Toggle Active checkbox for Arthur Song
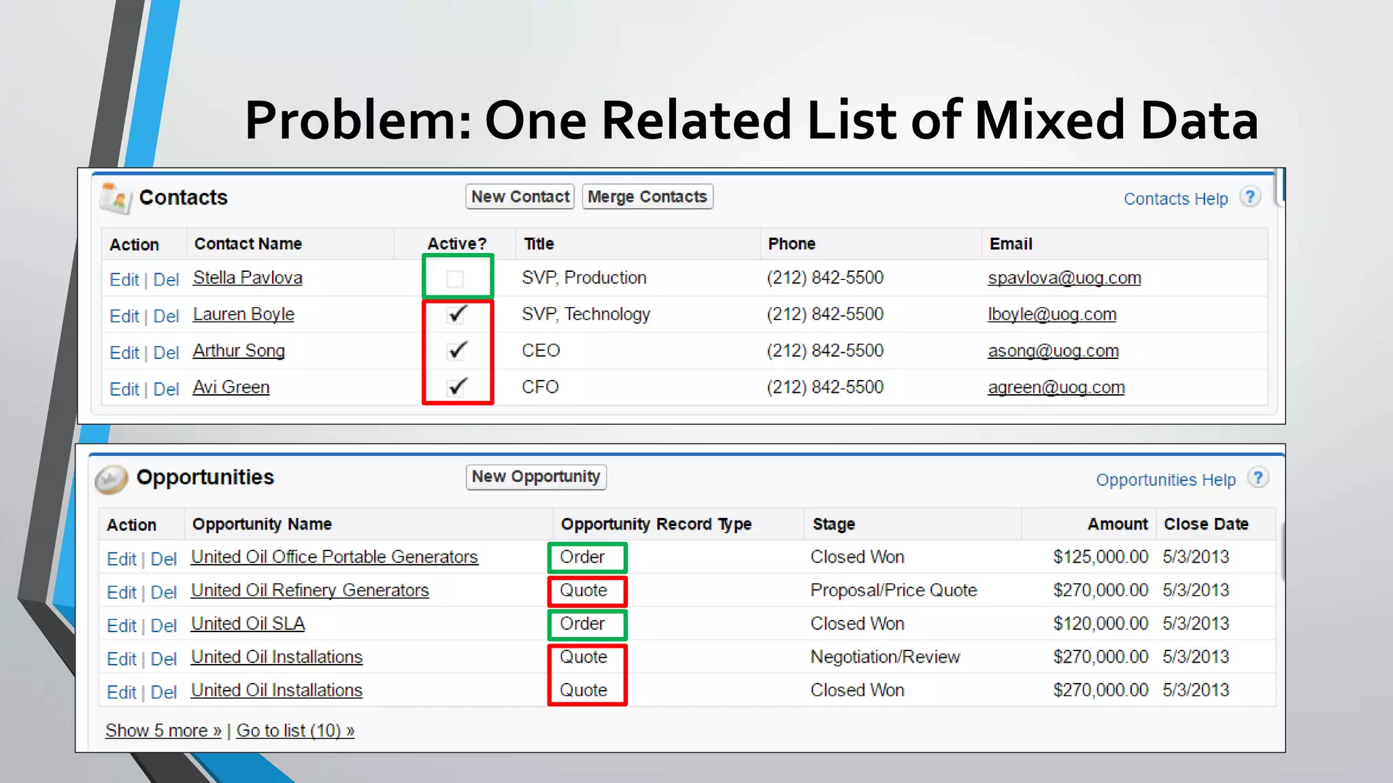Viewport: 1393px width, 783px height. pyautogui.click(x=456, y=351)
